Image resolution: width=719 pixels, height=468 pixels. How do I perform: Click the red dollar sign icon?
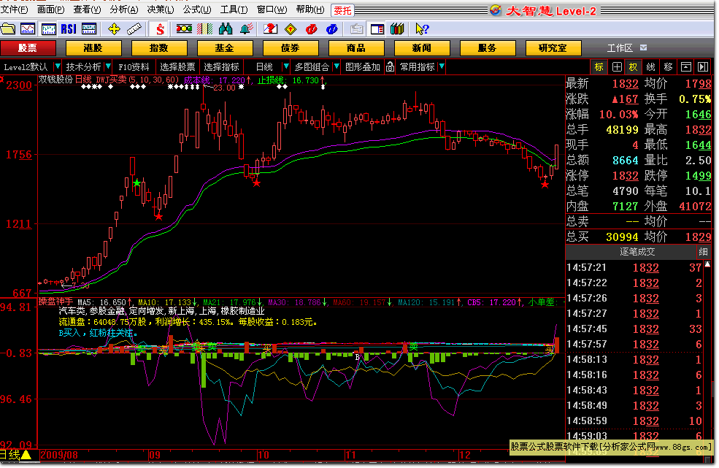pos(160,29)
